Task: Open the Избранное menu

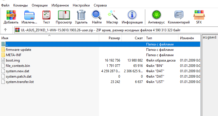Action: (60, 5)
